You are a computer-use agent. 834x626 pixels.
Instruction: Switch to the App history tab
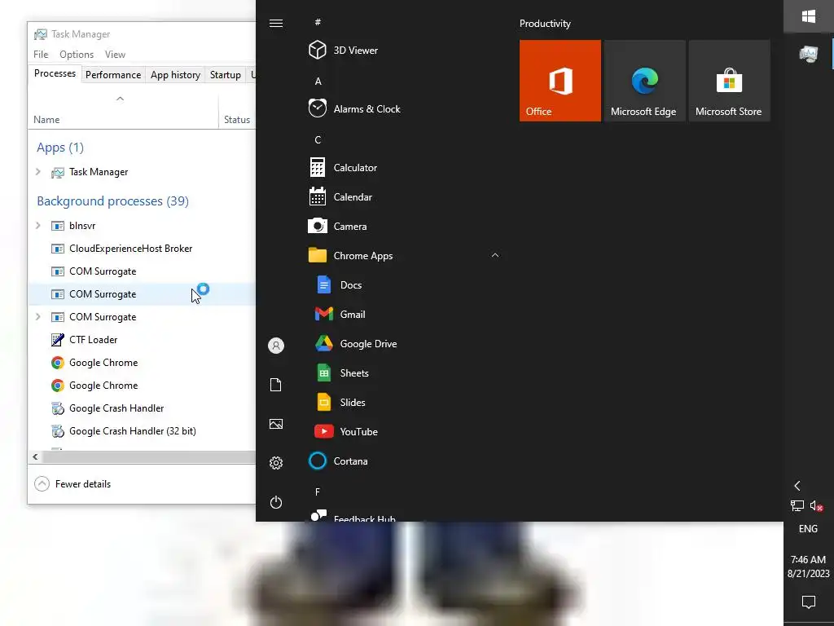click(175, 75)
